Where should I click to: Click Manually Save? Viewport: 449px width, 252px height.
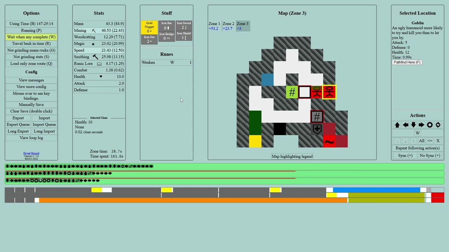tap(31, 105)
